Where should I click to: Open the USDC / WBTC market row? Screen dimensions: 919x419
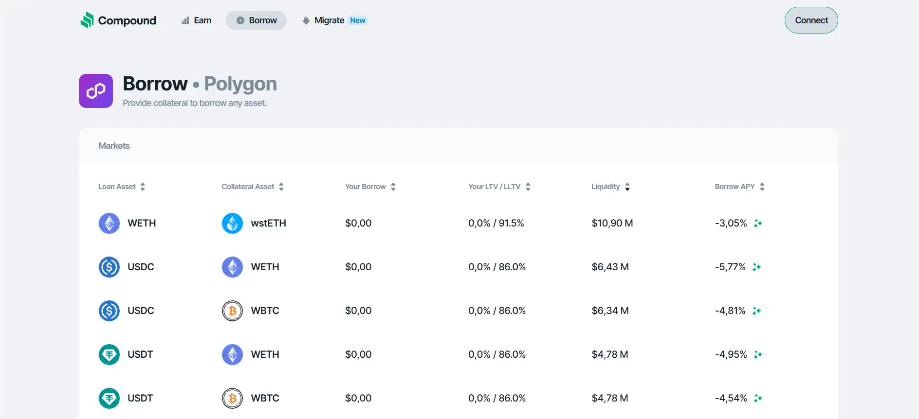pyautogui.click(x=458, y=311)
